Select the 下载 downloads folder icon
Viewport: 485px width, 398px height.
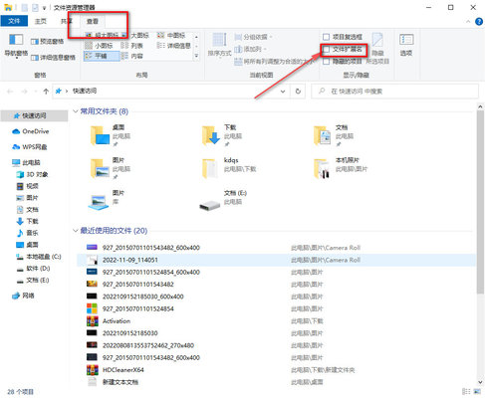coord(211,135)
